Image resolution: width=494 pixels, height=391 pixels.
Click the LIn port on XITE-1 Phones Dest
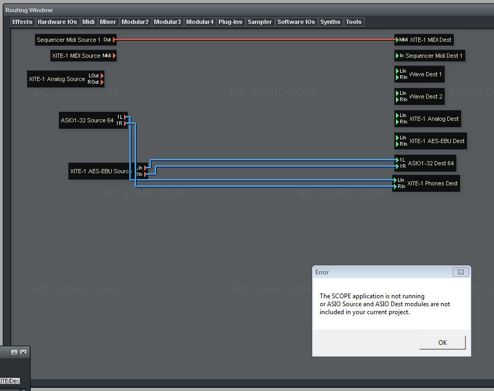[395, 180]
